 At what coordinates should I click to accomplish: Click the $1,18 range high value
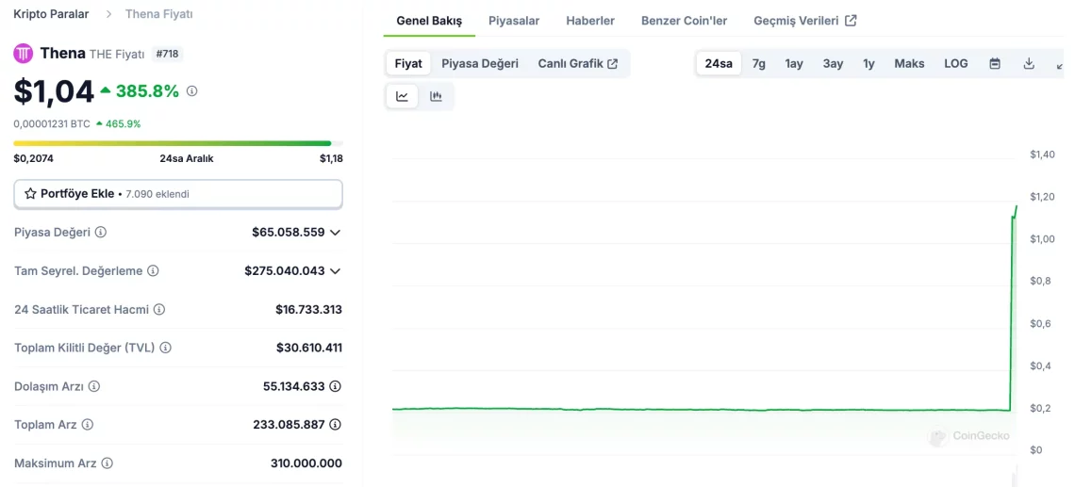coord(331,158)
